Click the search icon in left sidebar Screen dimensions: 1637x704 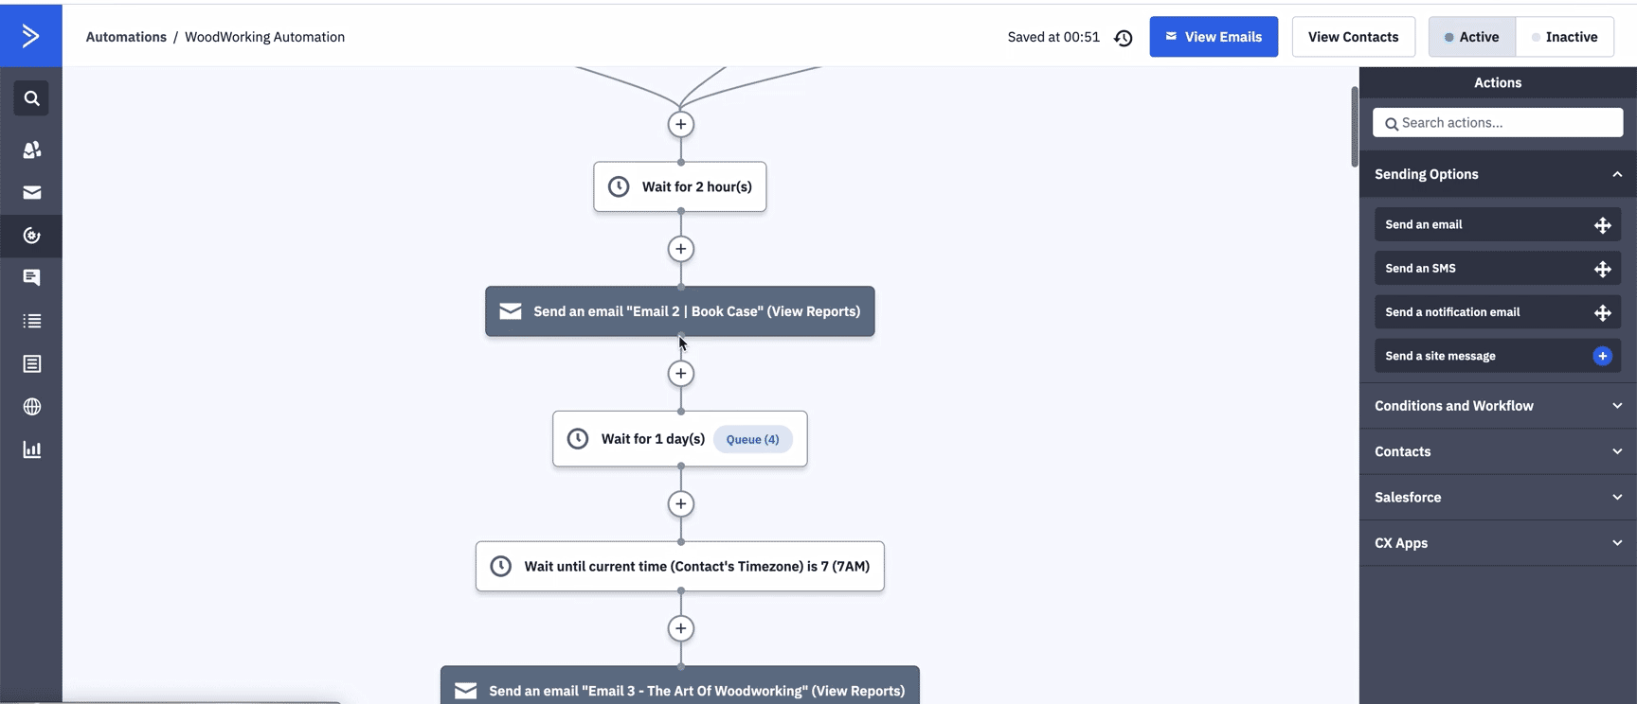pos(31,98)
